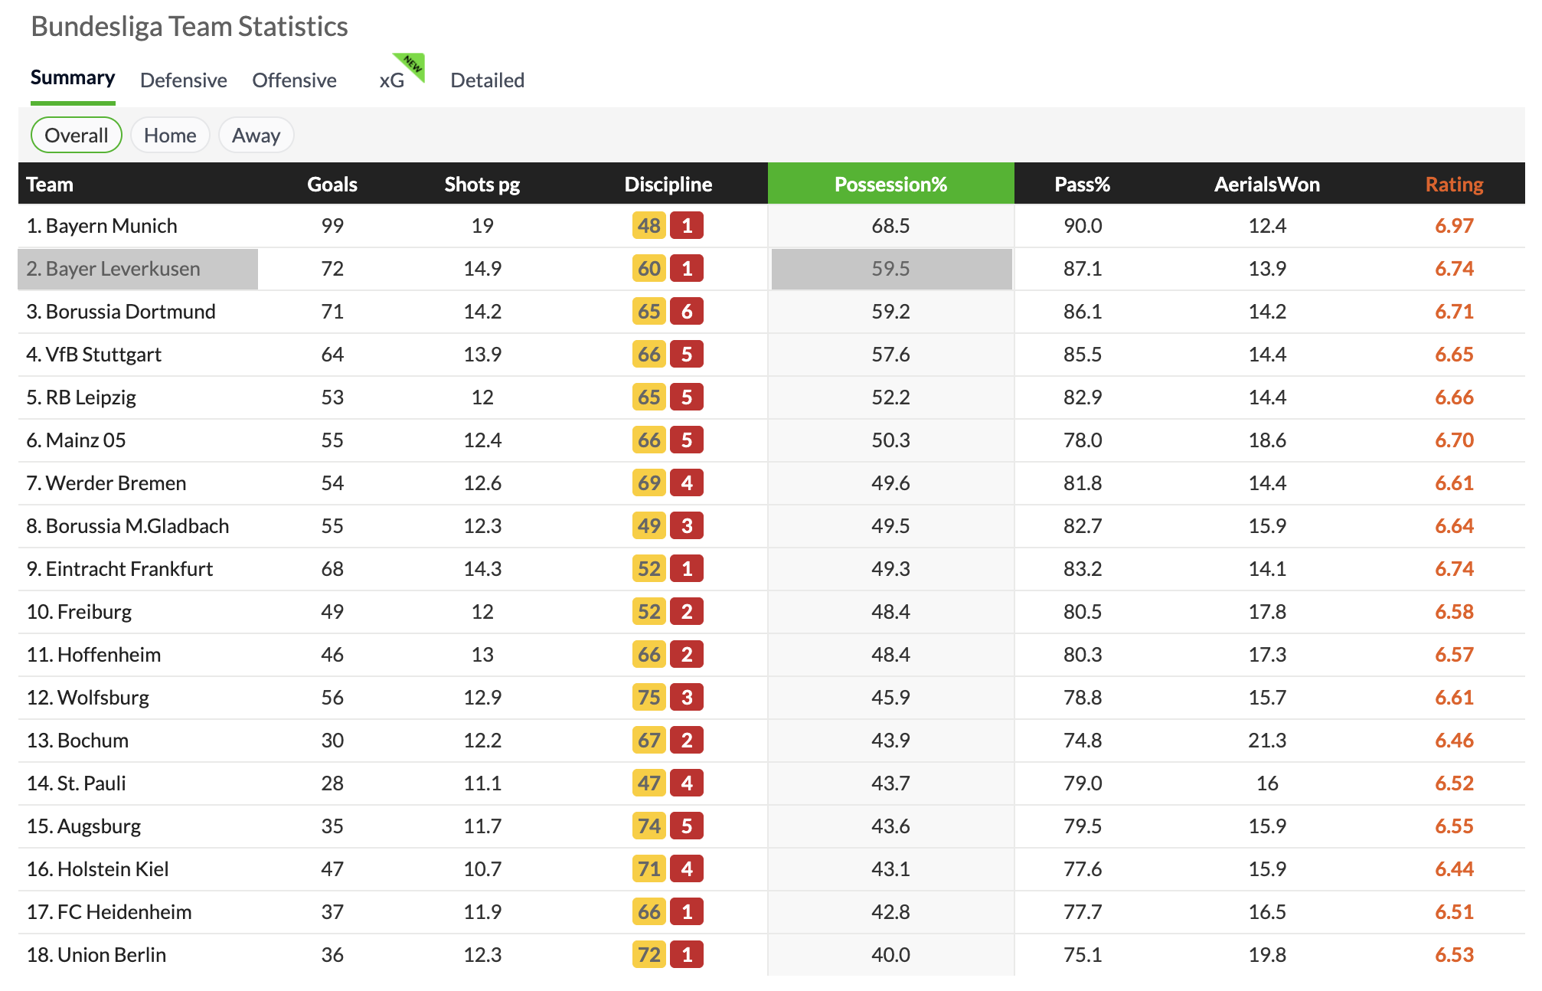Click St. Pauli red card badge 4
Image resolution: width=1542 pixels, height=991 pixels.
687,783
